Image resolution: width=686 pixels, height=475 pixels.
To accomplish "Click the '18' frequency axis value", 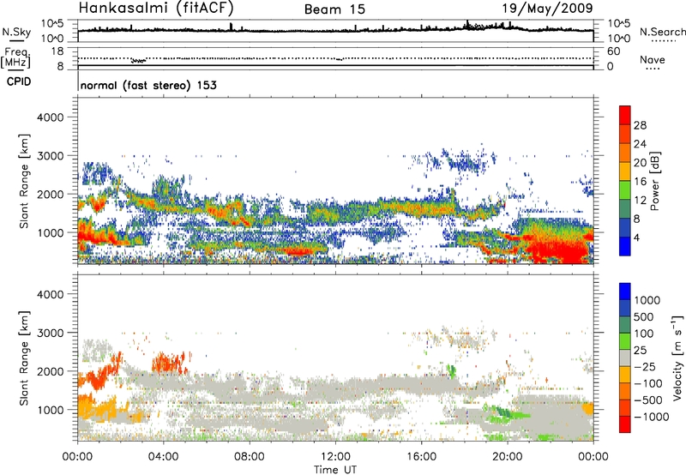I will 57,51.
